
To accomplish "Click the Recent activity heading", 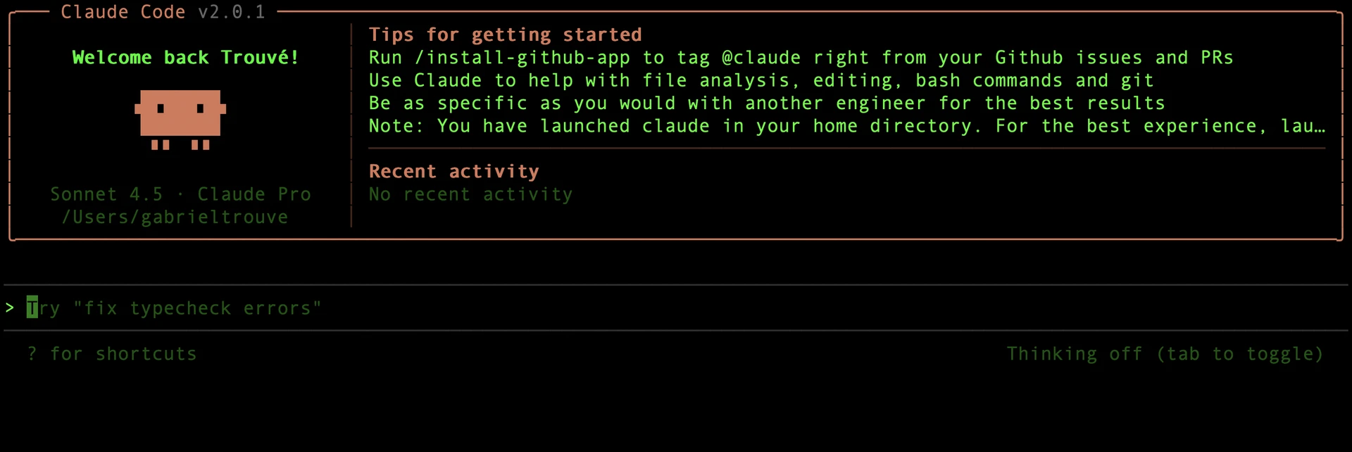I will (453, 171).
